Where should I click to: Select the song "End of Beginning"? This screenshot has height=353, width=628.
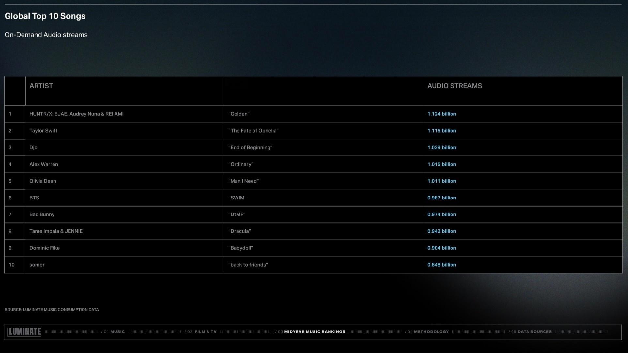tap(251, 148)
